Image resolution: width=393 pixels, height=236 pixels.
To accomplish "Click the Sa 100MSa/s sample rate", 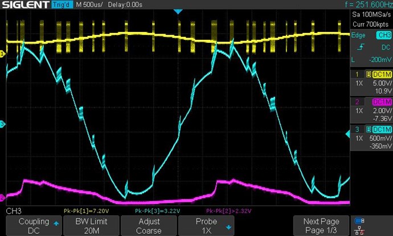I will (x=371, y=15).
